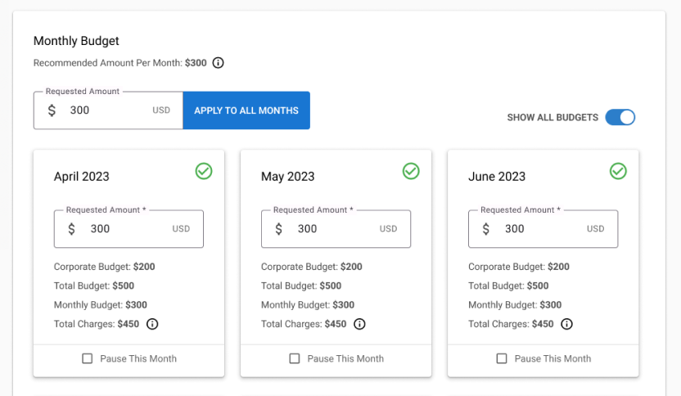This screenshot has height=396, width=681.
Task: Click Total Budget: $500 in June 2023
Action: pyautogui.click(x=508, y=286)
